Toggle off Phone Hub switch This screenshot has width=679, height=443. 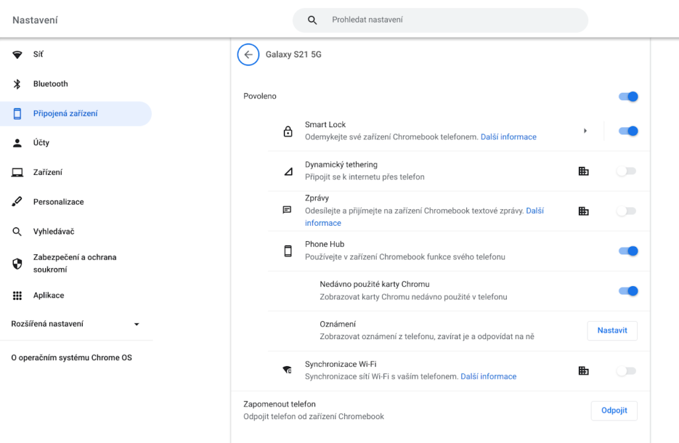[627, 251]
